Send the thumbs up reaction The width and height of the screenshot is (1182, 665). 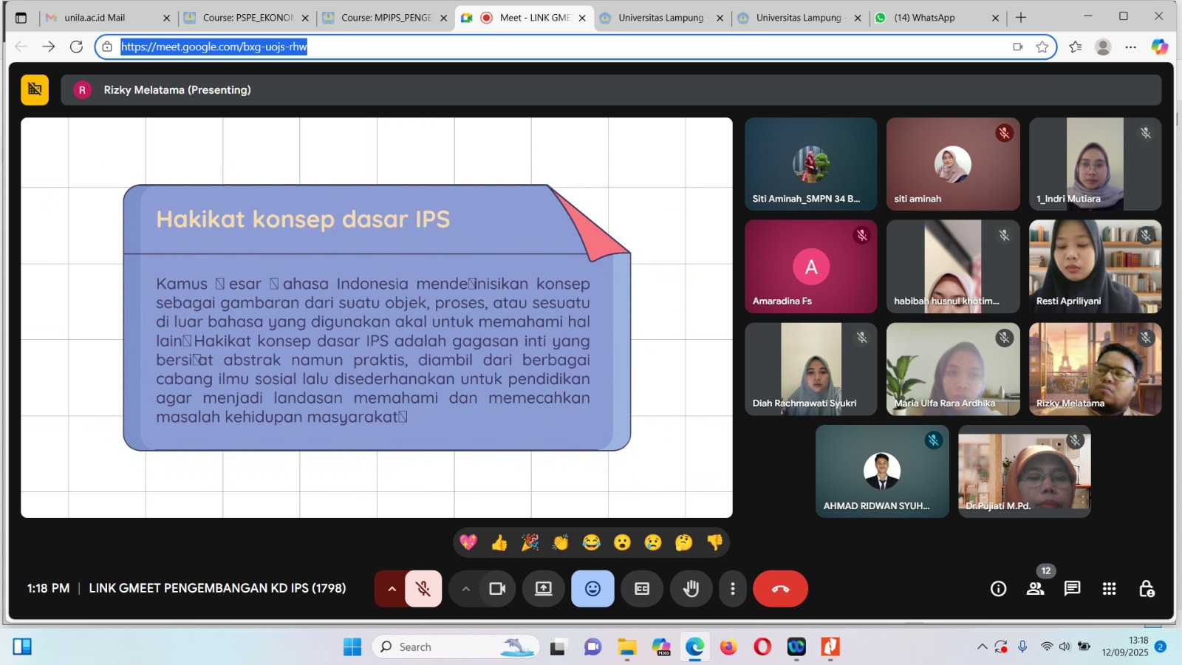[499, 543]
